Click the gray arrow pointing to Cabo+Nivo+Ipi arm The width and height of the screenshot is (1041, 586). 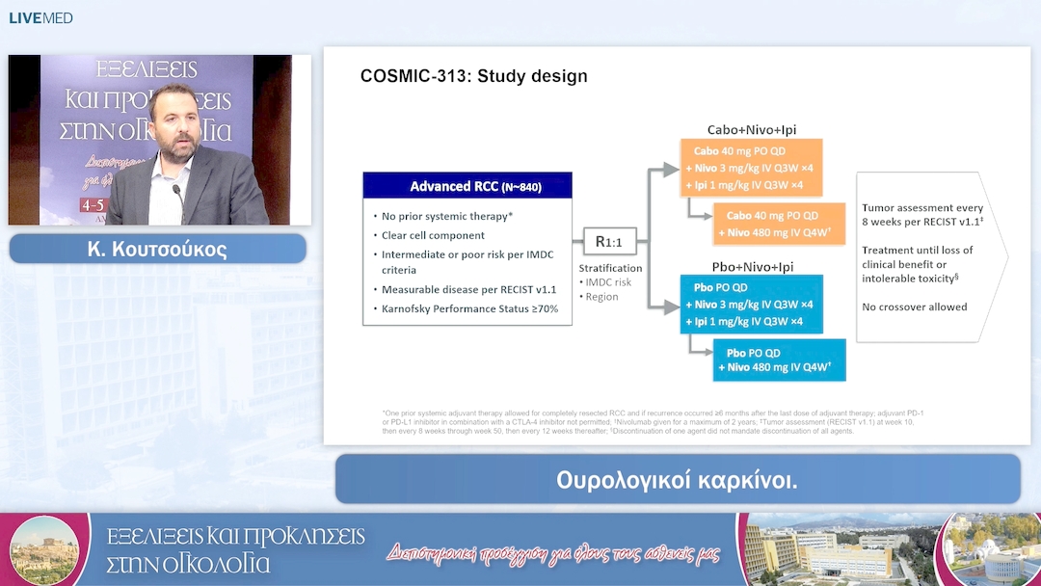(665, 170)
